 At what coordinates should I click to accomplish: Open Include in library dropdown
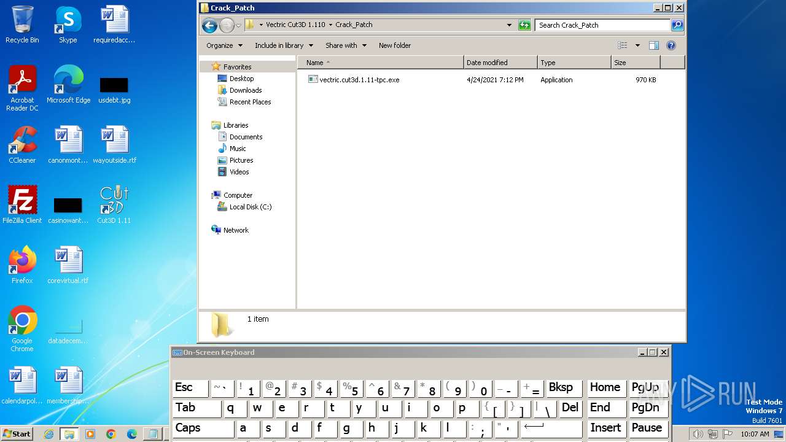pos(284,45)
